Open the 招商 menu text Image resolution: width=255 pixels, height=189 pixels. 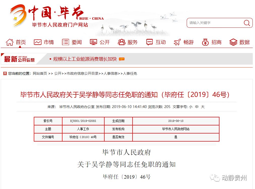(x=216, y=42)
